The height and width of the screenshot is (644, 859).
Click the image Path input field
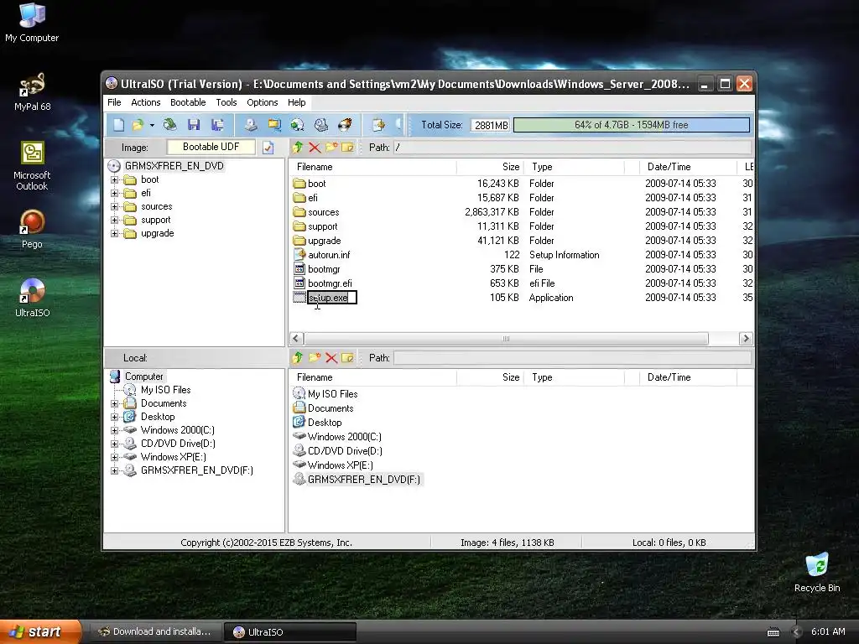point(572,148)
